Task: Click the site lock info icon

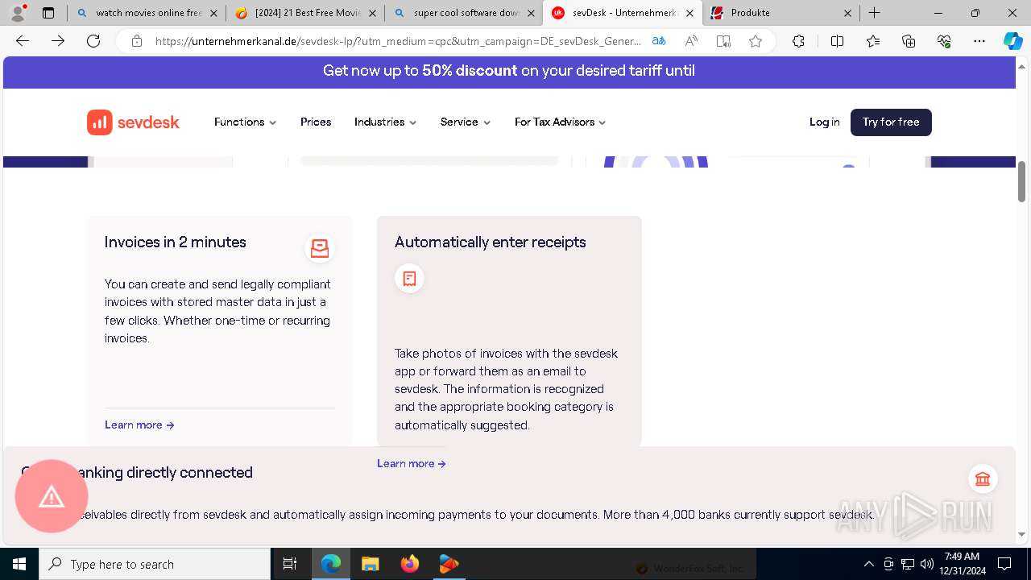Action: point(137,41)
